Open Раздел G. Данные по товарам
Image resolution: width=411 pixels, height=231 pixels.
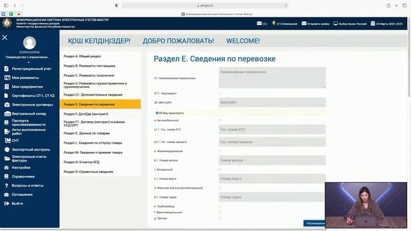pyautogui.click(x=100, y=133)
